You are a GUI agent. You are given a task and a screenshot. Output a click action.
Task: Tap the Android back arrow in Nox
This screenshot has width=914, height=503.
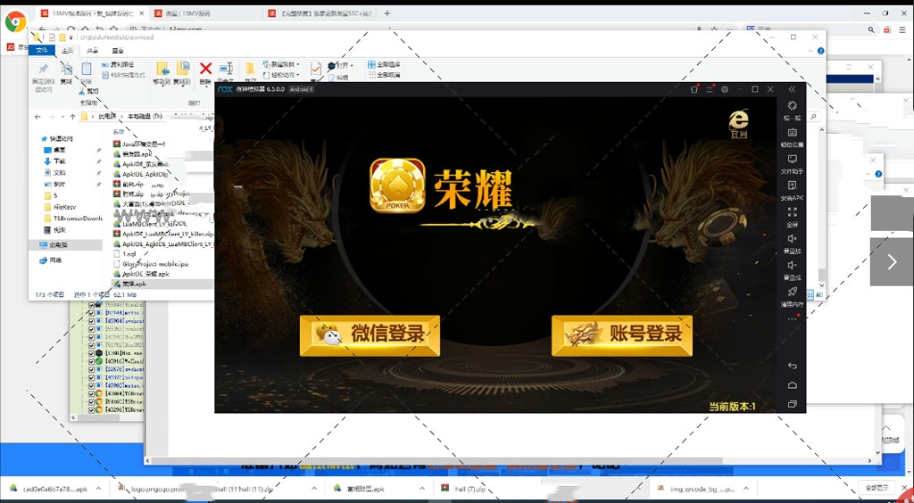[x=792, y=366]
